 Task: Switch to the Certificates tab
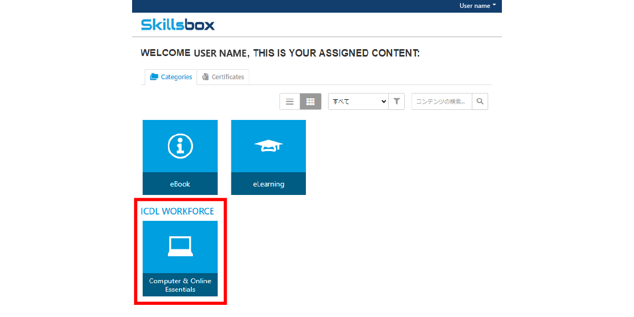[x=223, y=77]
